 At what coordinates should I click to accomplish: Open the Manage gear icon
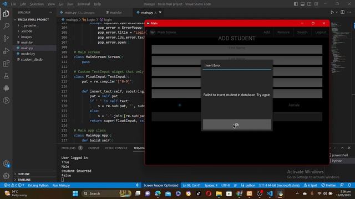(6, 176)
